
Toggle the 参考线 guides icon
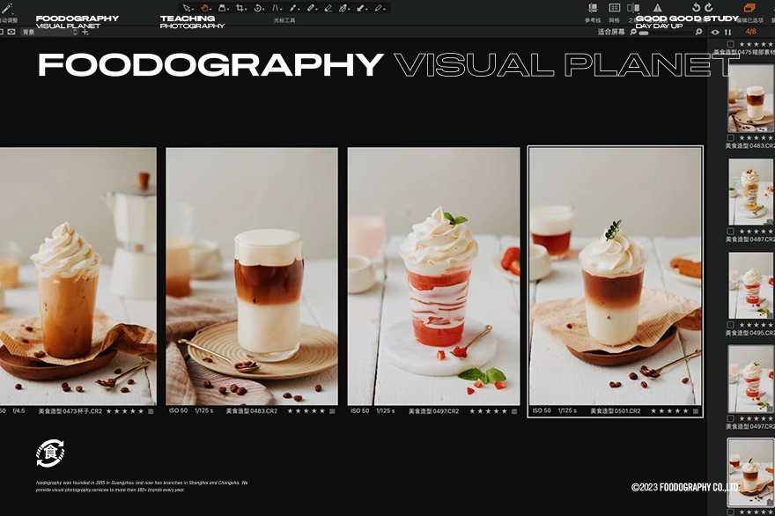click(593, 8)
